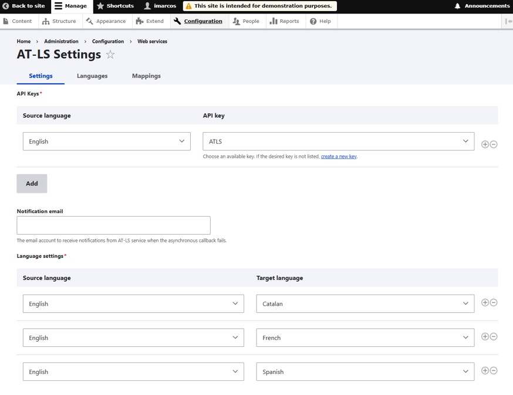Collapse toolbar using far-right orientation icon
This screenshot has width=513, height=395.
(508, 21)
